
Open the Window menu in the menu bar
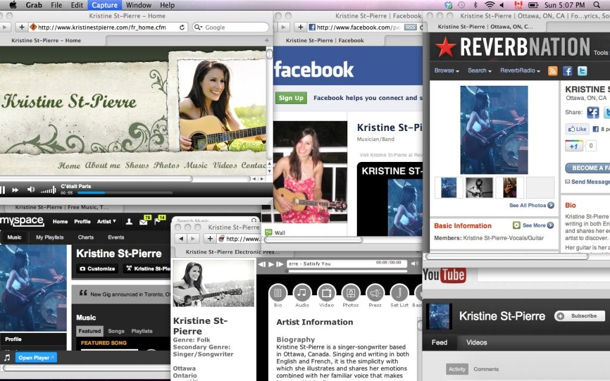click(x=138, y=5)
